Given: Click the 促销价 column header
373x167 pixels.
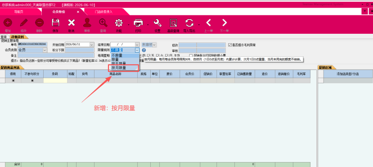Looking at the screenshot, I should pos(208,74).
